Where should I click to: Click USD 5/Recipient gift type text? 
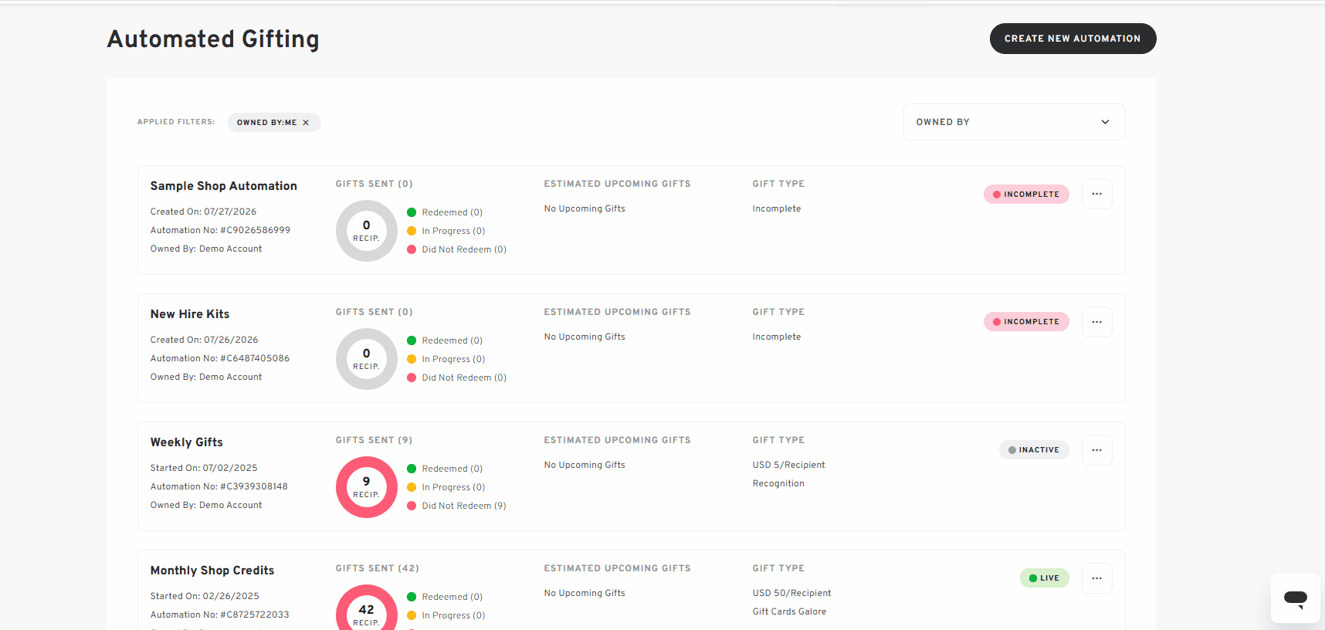[789, 465]
